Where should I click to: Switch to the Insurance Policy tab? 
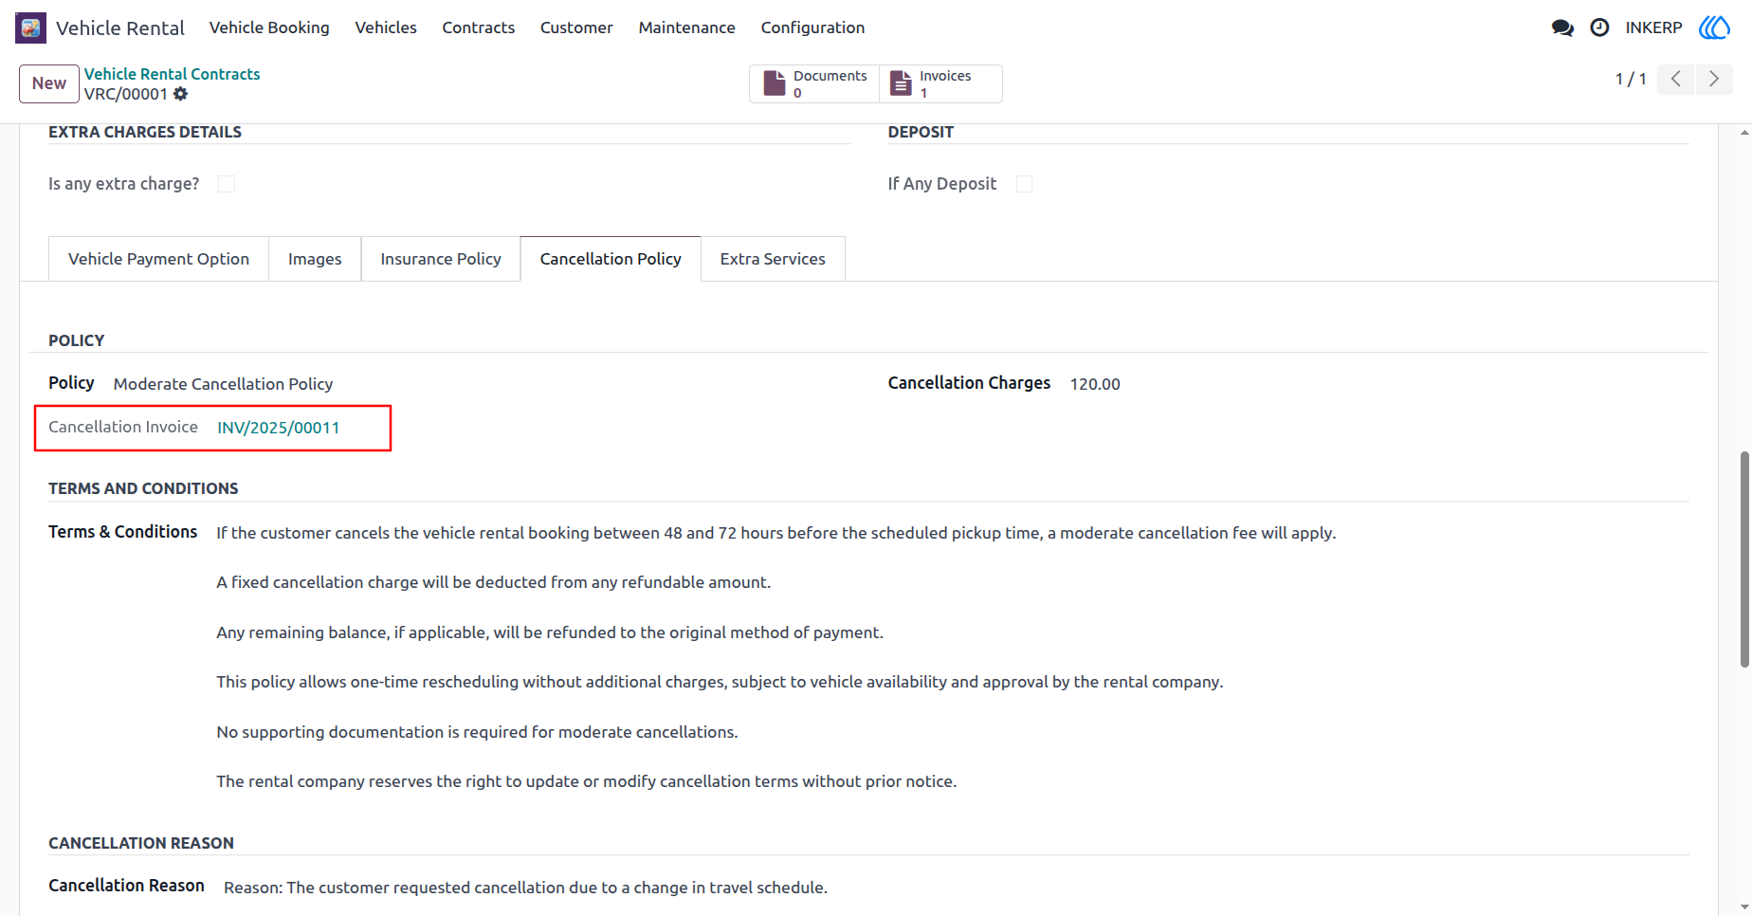point(441,259)
